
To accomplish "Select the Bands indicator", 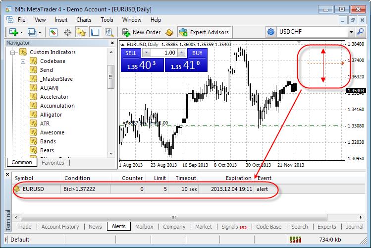I will [x=48, y=141].
